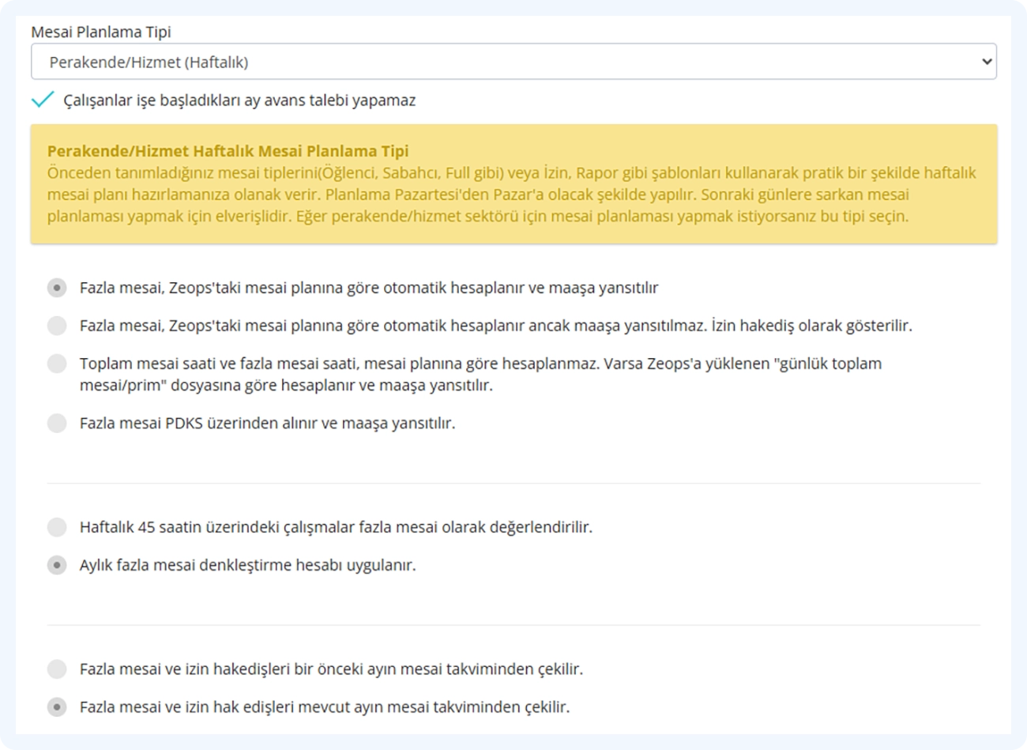
Task: Select 'Fazla mesai PDKS üzerinden alınır' radio
Action: coord(57,423)
